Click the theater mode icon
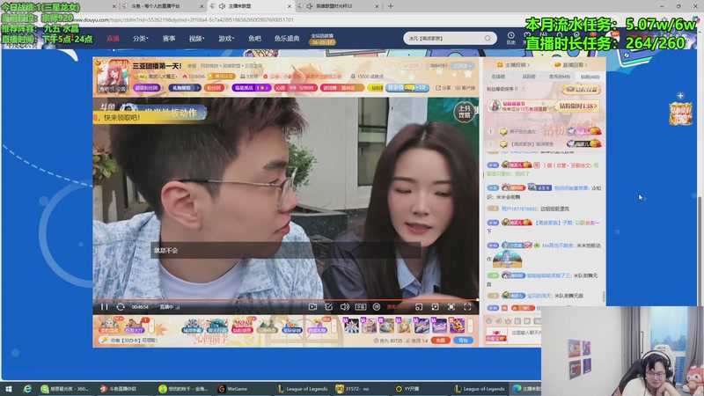 pyautogui.click(x=435, y=306)
